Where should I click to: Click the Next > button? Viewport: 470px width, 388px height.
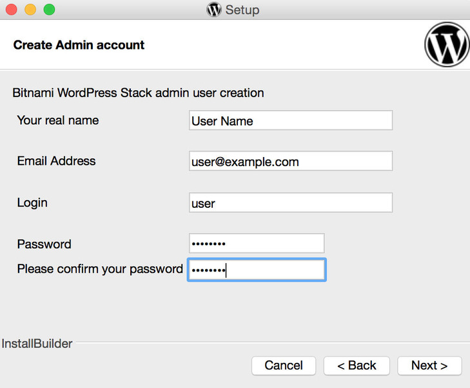coord(429,365)
